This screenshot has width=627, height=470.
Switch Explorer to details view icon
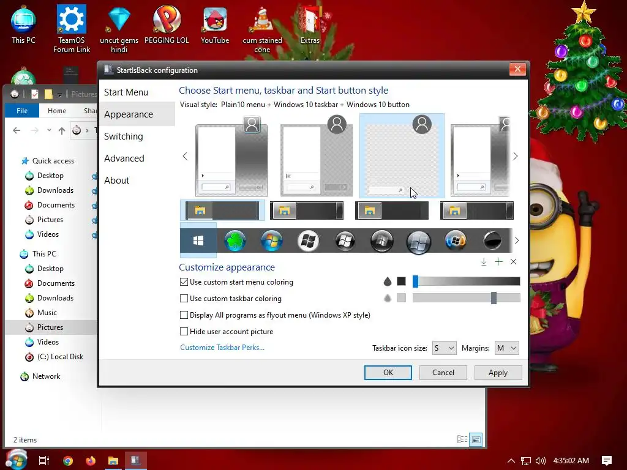[462, 439]
